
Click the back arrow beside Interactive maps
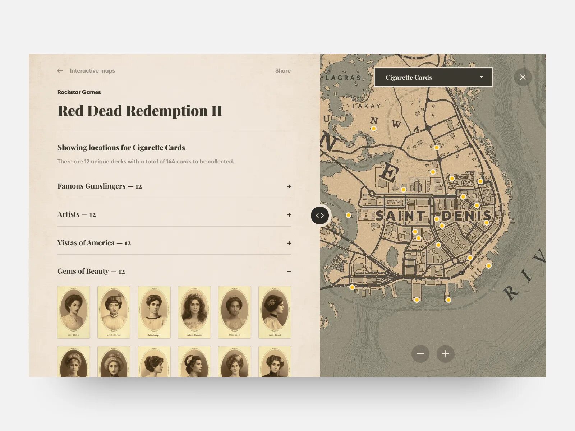point(60,71)
